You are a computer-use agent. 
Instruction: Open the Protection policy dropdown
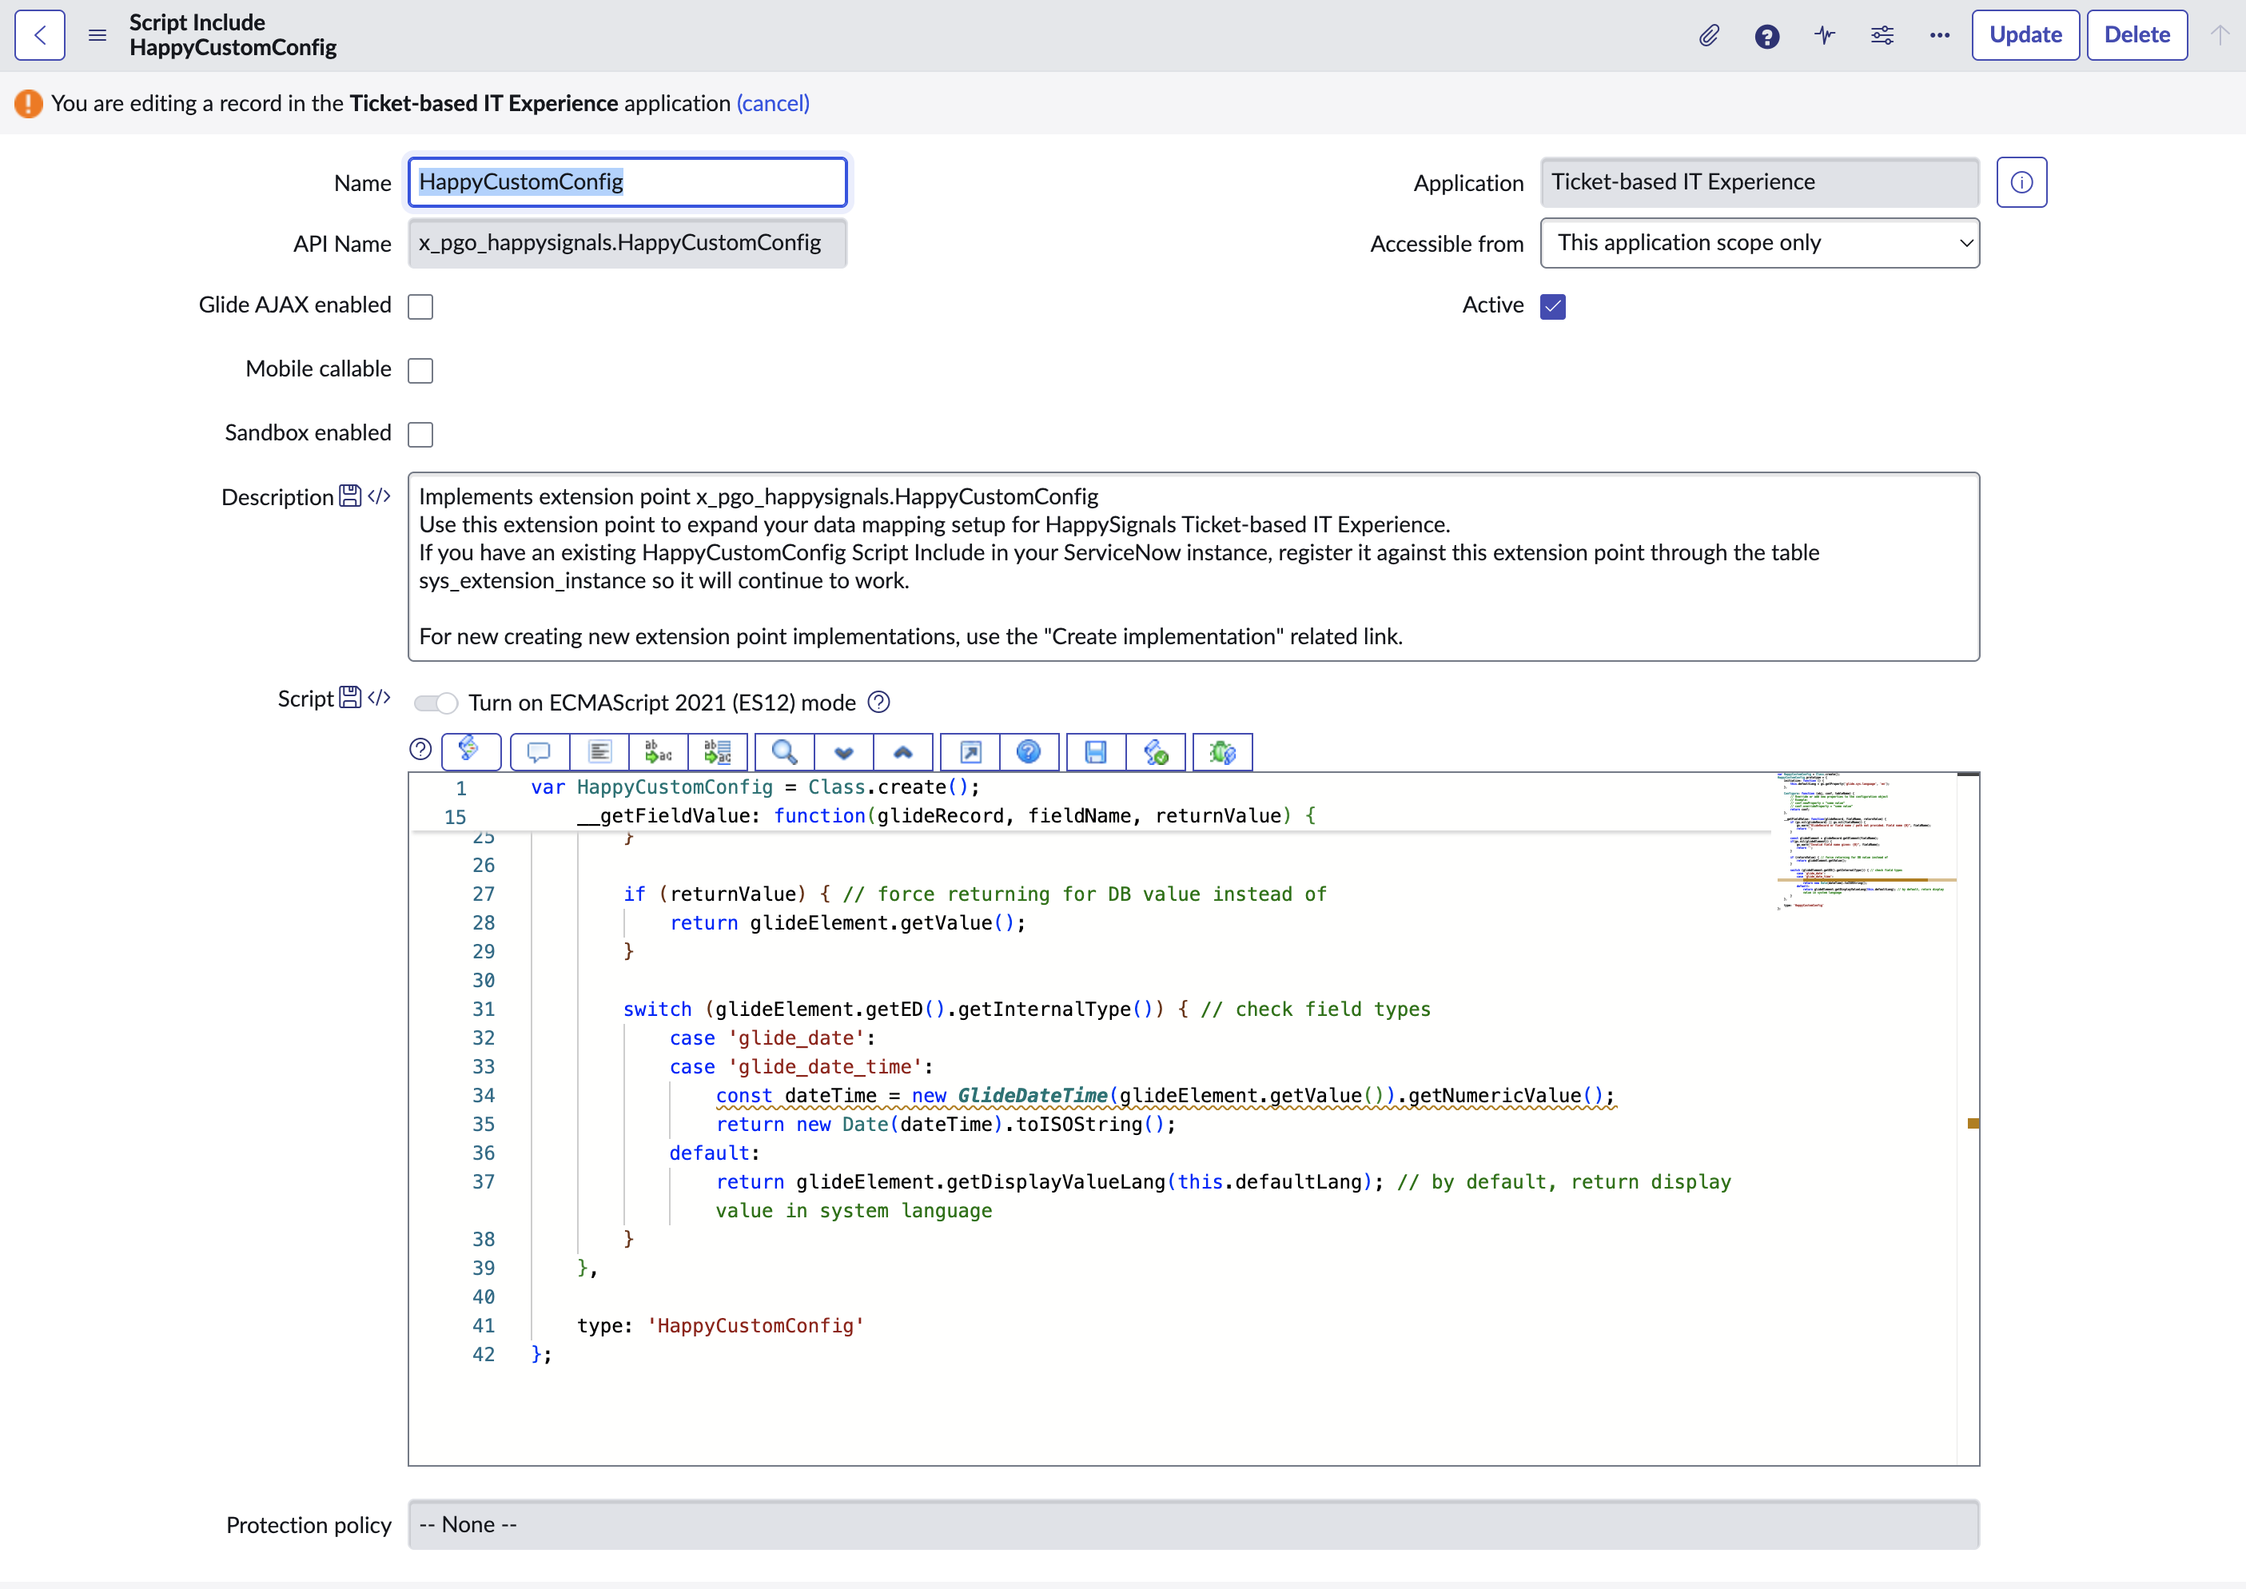[1193, 1524]
